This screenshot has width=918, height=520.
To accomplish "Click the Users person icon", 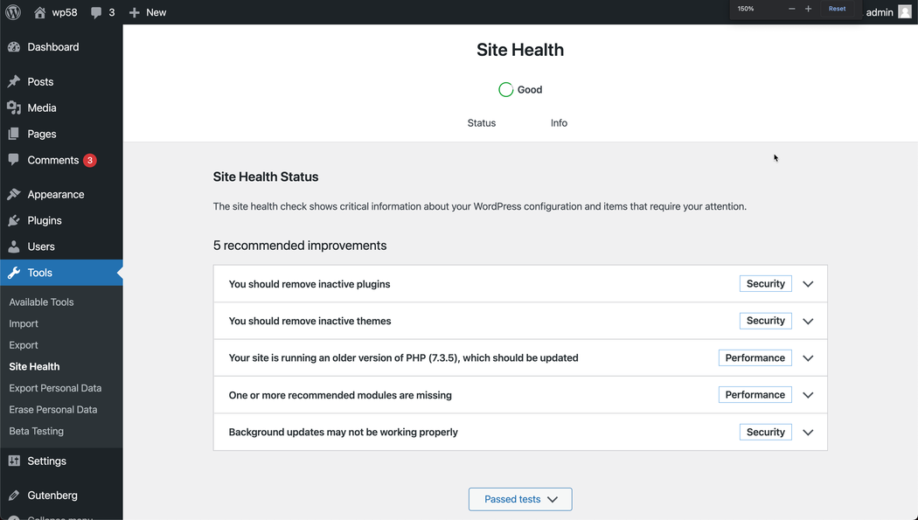I will 14,246.
